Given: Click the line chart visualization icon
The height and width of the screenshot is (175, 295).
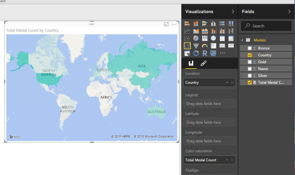Looking at the screenshot, I should (187, 31).
